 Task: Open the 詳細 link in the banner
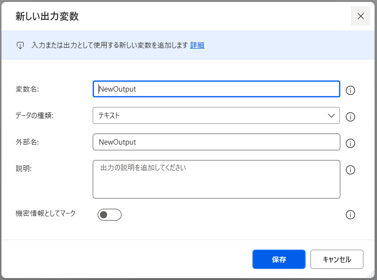point(197,45)
